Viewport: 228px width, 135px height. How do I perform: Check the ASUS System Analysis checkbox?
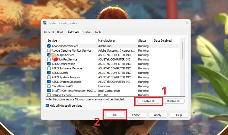tap(49, 77)
